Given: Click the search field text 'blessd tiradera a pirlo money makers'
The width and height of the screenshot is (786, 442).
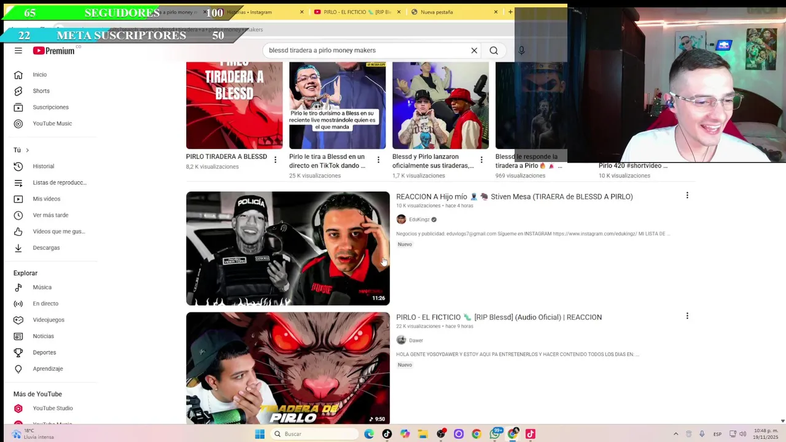Looking at the screenshot, I should pyautogui.click(x=322, y=50).
